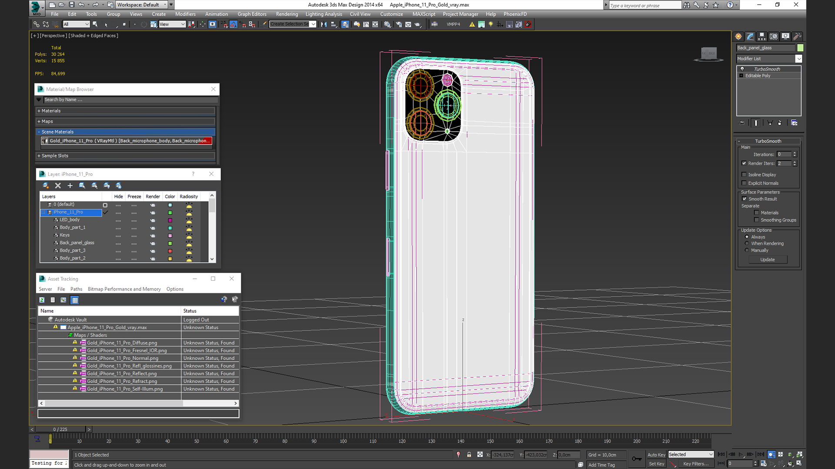The width and height of the screenshot is (835, 469).
Task: Click the LED_body layer color swatch
Action: [170, 220]
